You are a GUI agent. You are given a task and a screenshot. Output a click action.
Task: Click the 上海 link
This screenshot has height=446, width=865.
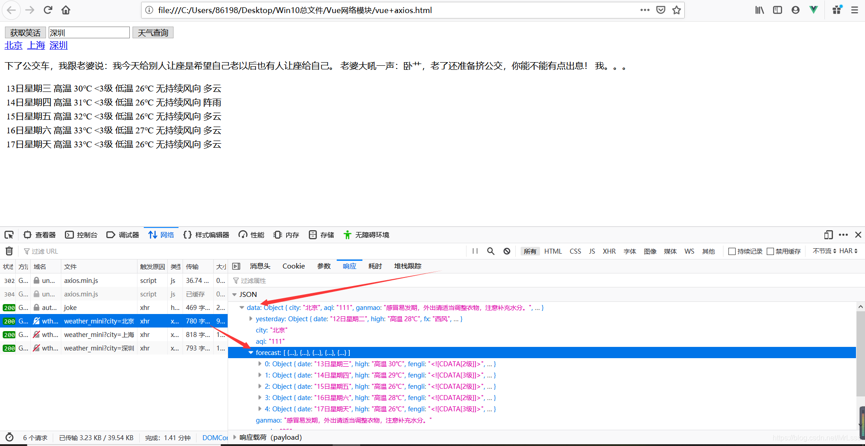tap(36, 46)
